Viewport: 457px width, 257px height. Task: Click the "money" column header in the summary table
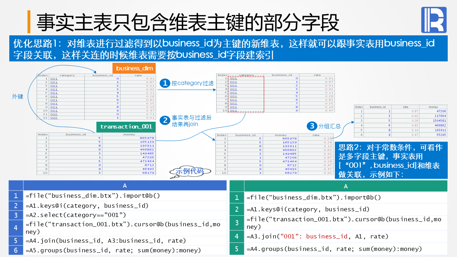[x=433, y=107]
